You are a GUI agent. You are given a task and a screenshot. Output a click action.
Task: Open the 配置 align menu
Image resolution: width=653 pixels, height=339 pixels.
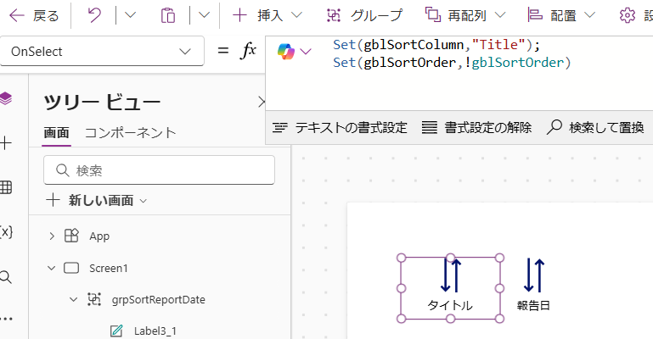[561, 16]
